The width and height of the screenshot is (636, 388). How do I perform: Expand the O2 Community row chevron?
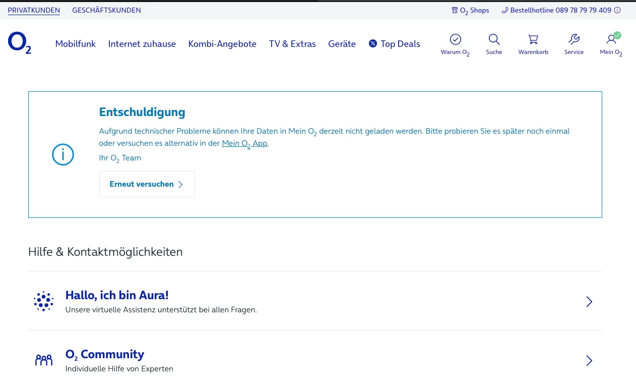[589, 361]
